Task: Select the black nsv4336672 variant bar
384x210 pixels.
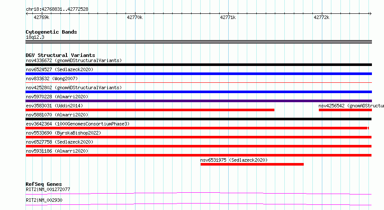Action: [x=198, y=65]
